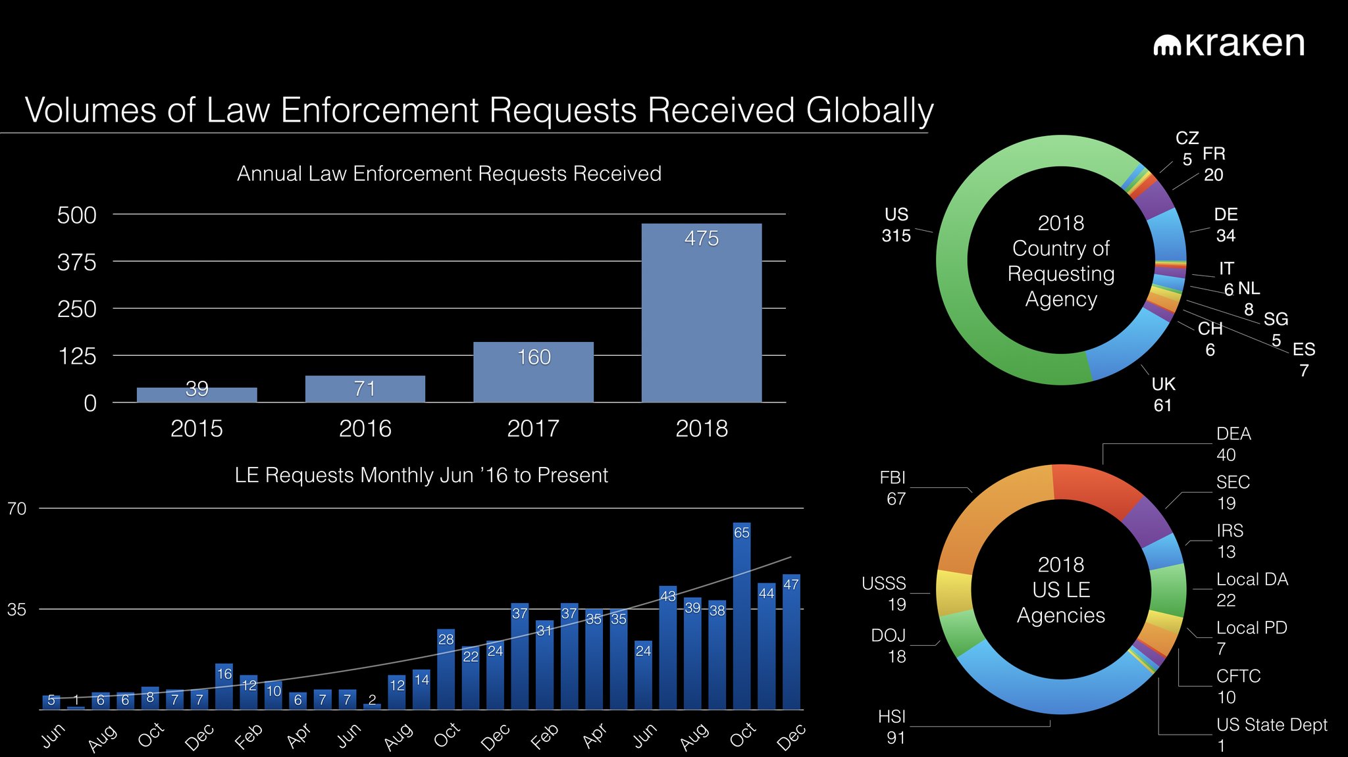Click the 2018 bar showing 475
This screenshot has height=757, width=1348.
701,313
